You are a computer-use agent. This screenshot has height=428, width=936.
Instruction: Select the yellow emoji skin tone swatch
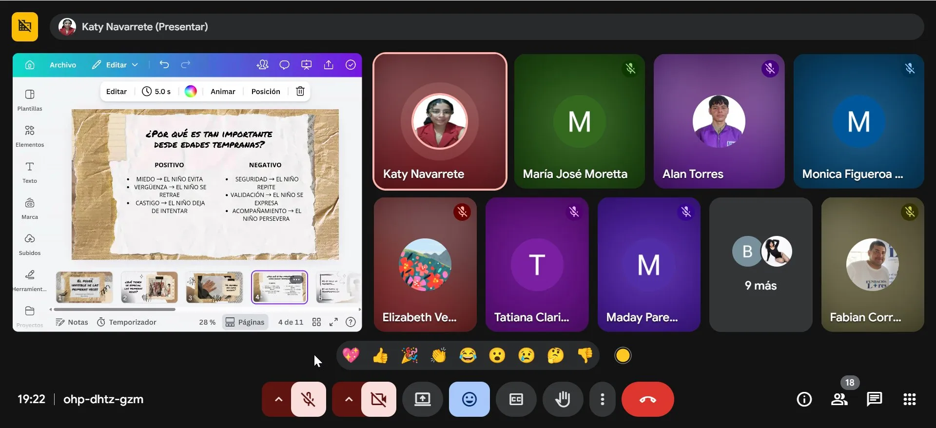623,356
